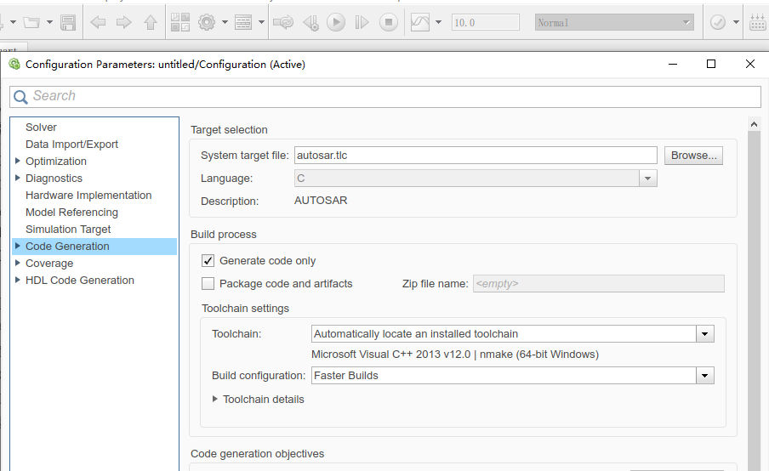769x471 pixels.
Task: Select the Solver category
Action: [41, 128]
